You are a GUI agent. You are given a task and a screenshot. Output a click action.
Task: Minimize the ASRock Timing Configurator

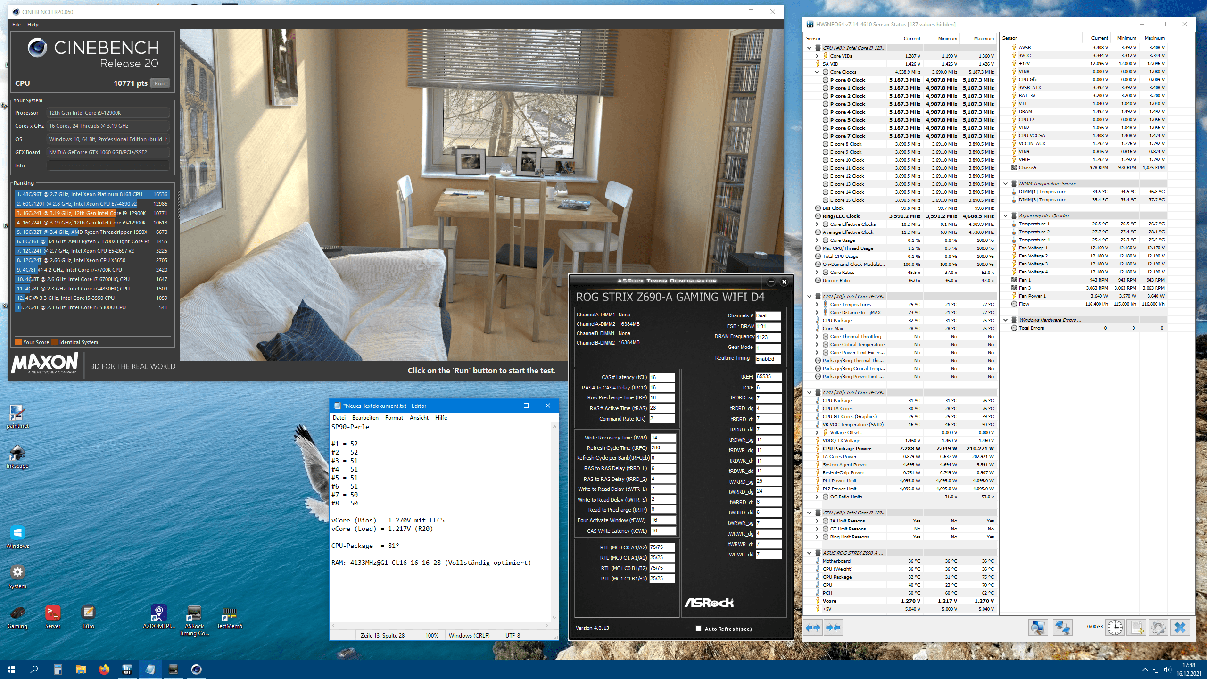pos(771,282)
